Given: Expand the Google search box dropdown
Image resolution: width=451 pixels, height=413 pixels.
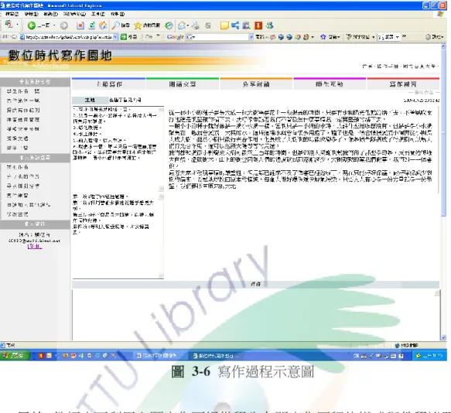Looking at the screenshot, I should [x=251, y=37].
